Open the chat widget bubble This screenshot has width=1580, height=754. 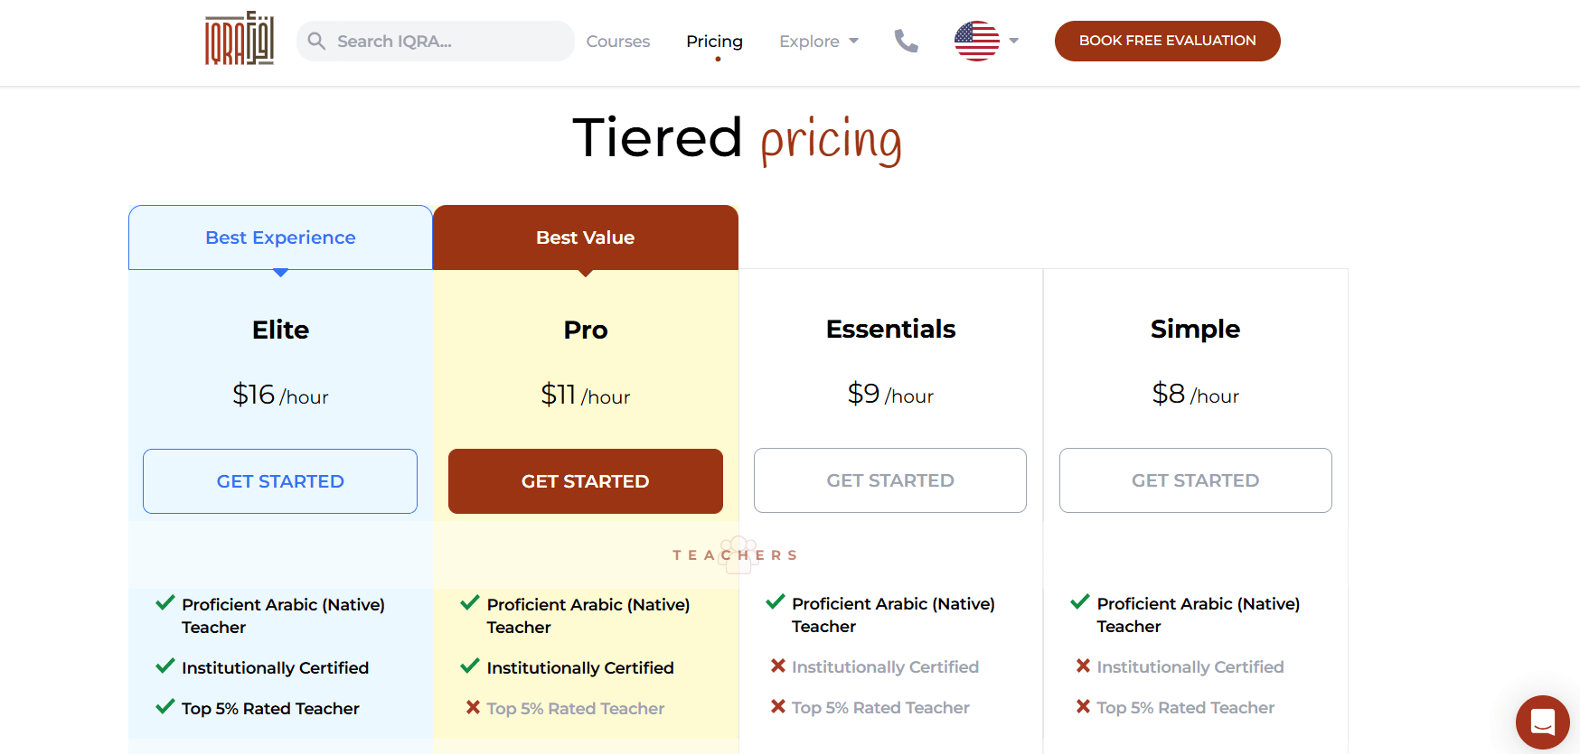(x=1542, y=721)
